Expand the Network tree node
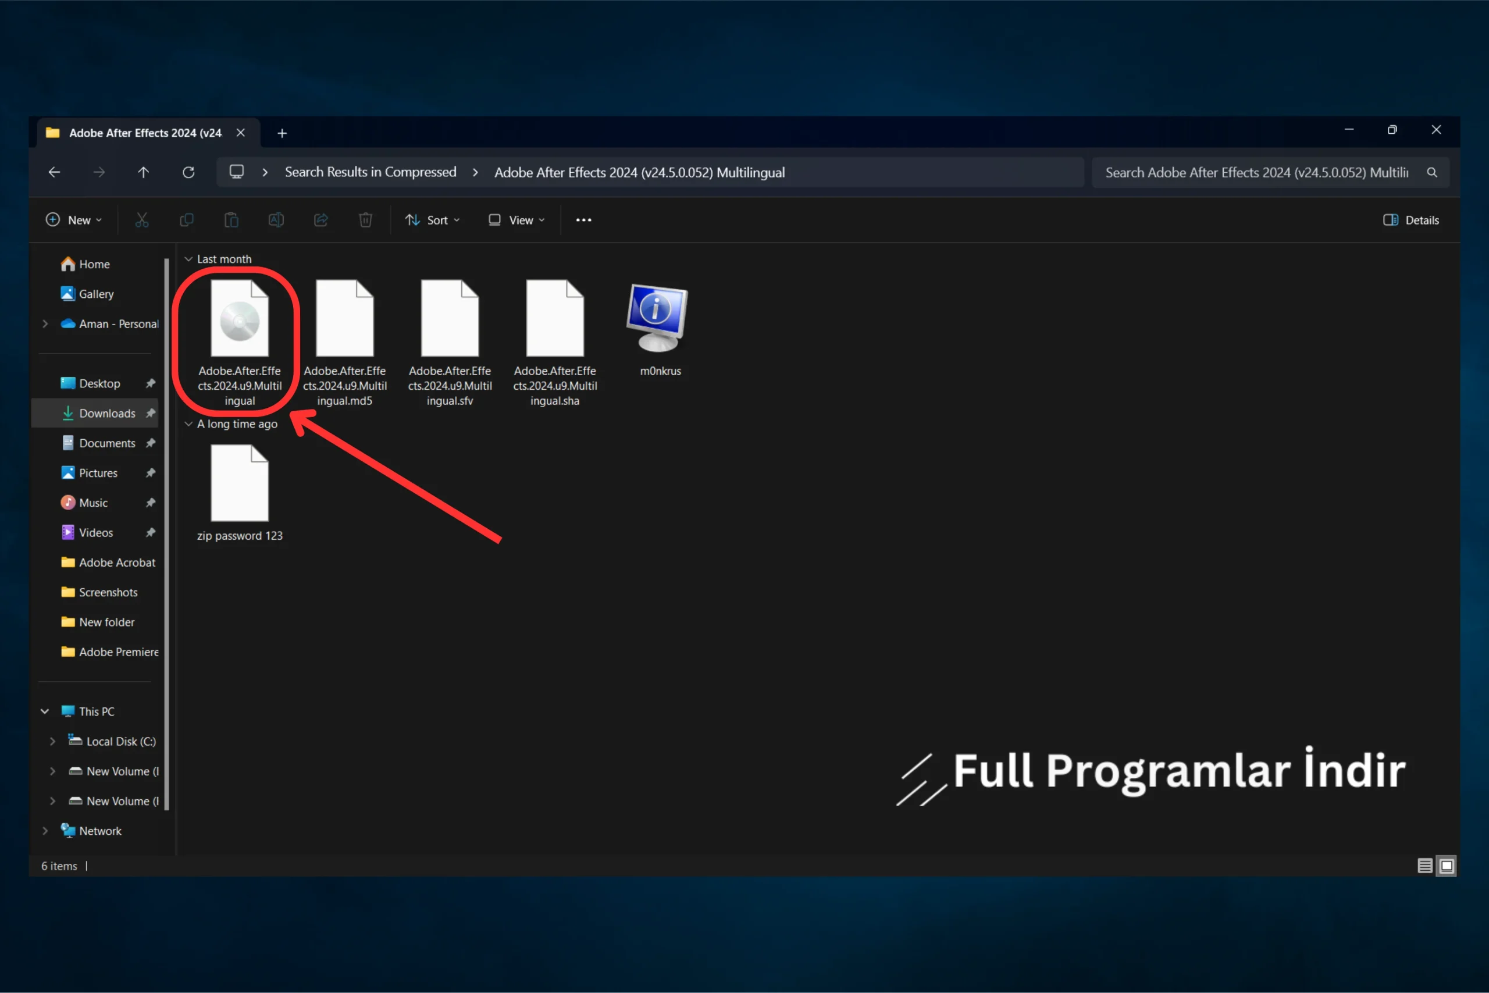Viewport: 1489px width, 993px height. click(45, 830)
